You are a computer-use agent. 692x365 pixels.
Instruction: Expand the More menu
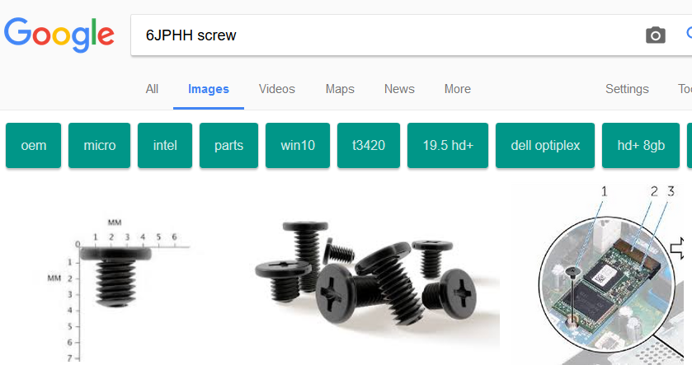pos(458,89)
